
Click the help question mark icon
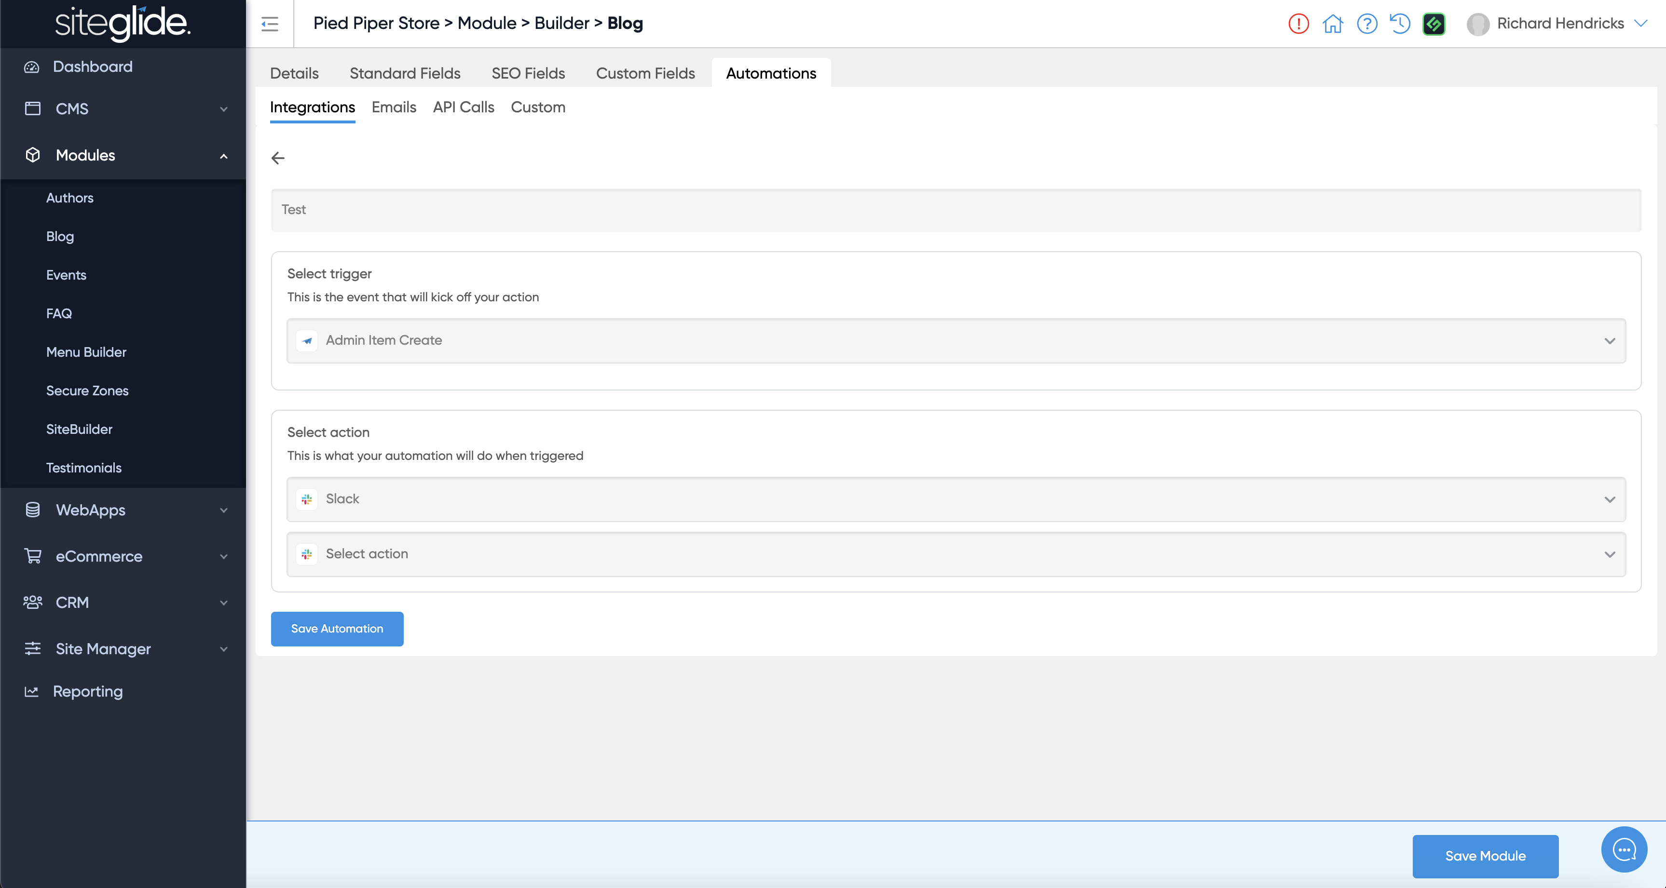pos(1366,24)
